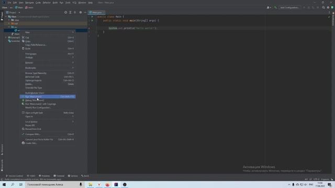Hide the Project panel with minus icon
This screenshot has height=188, width=335.
click(x=85, y=13)
